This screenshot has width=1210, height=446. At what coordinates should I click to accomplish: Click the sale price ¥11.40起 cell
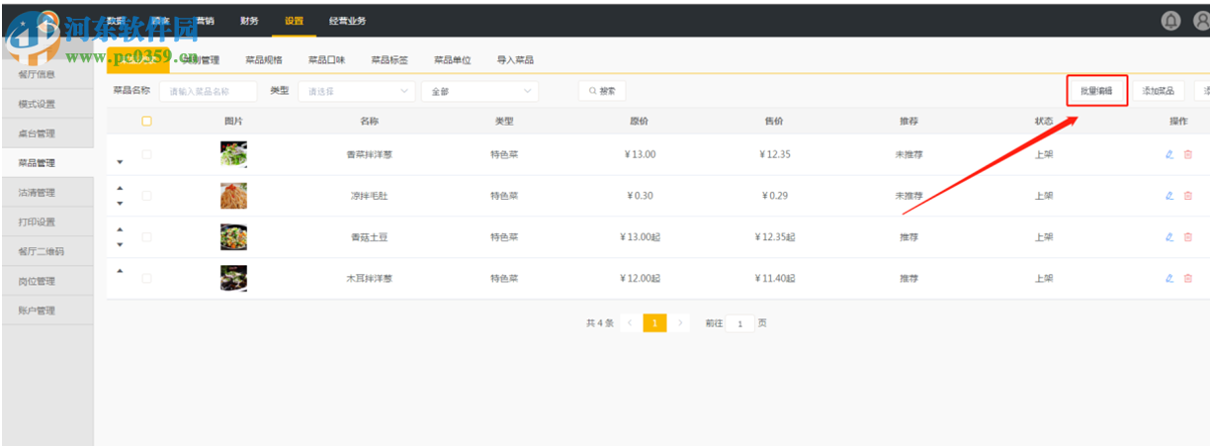pos(775,279)
